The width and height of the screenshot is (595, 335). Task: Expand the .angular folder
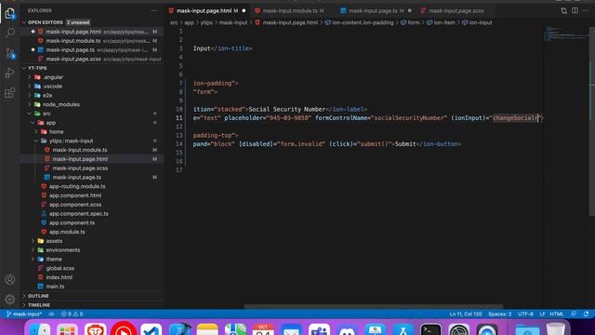53,77
